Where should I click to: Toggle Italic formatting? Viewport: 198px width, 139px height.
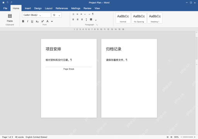tap(27, 21)
